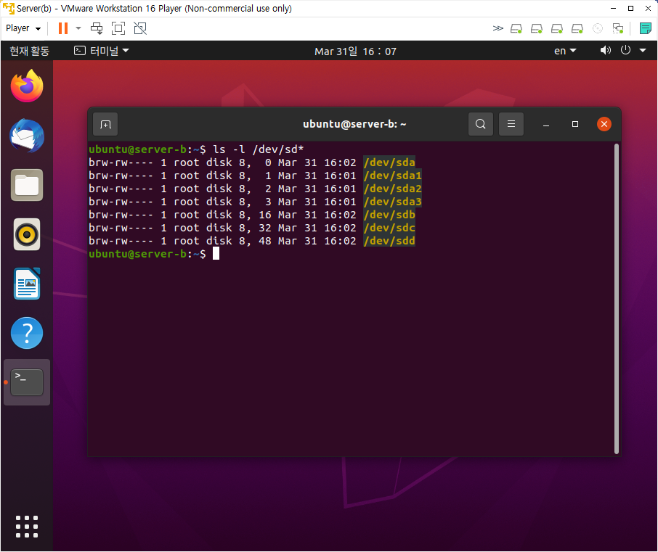658x552 pixels.
Task: Click the second hard disk device icon
Action: (x=537, y=28)
